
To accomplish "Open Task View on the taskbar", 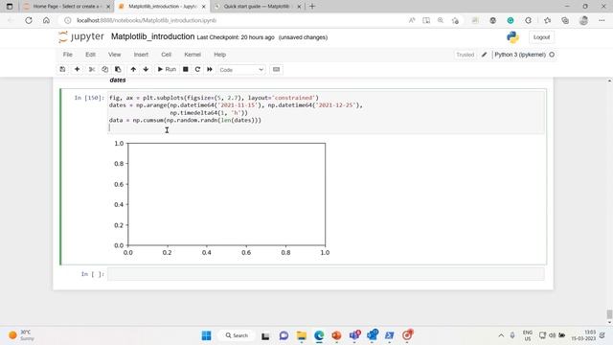I will click(265, 335).
